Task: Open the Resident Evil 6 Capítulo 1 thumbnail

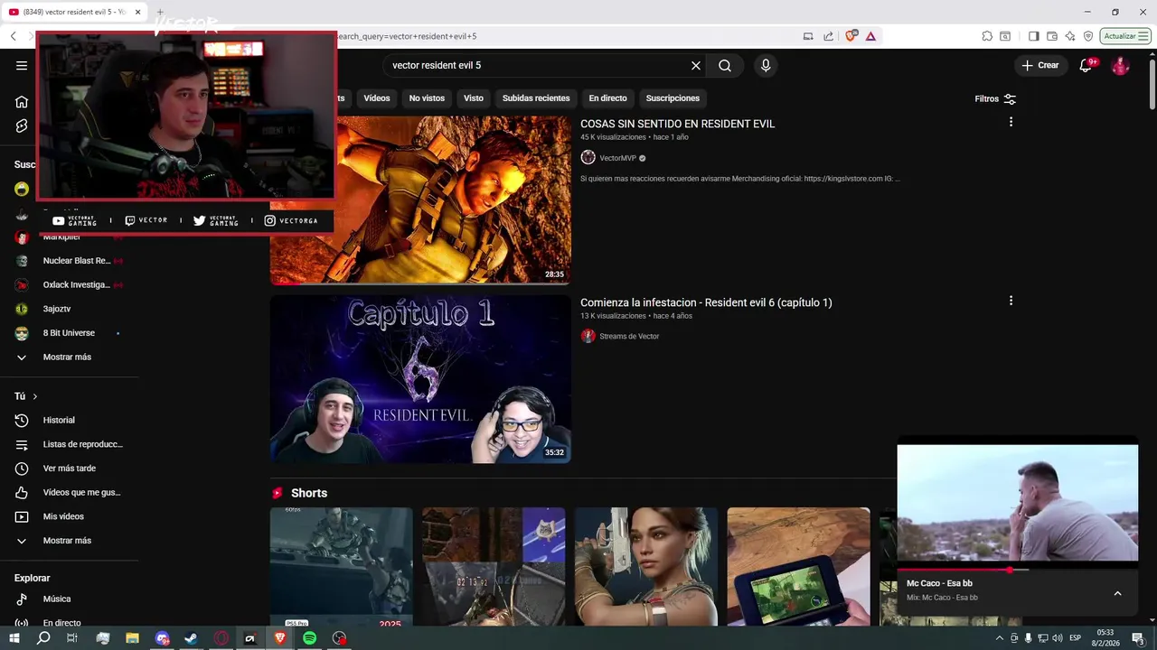Action: coord(420,379)
